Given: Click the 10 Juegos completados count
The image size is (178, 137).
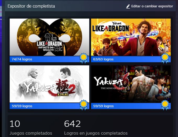Looking at the screenshot, I should pos(15,124).
